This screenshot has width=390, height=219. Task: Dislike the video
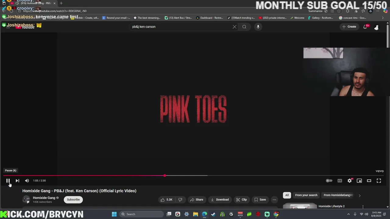180,200
